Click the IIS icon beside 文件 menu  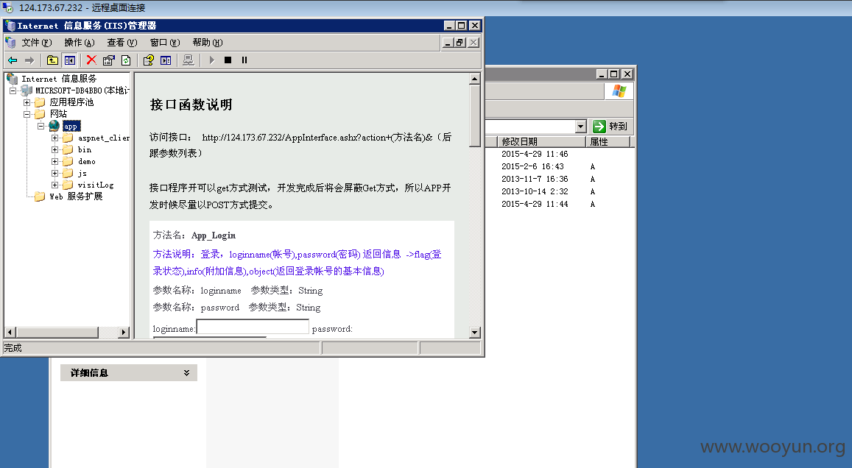[10, 43]
